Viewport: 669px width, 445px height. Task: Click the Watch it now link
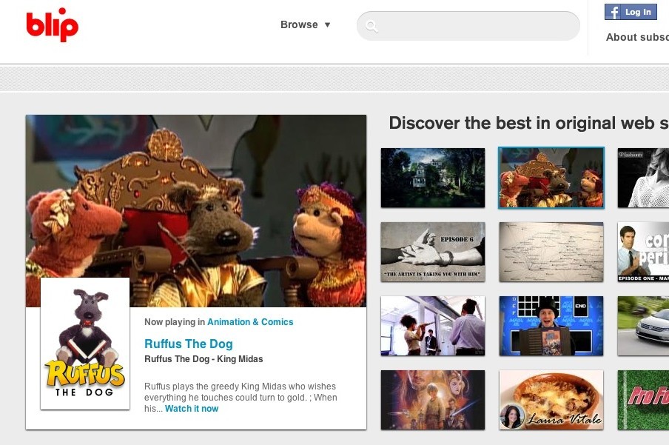(x=192, y=409)
